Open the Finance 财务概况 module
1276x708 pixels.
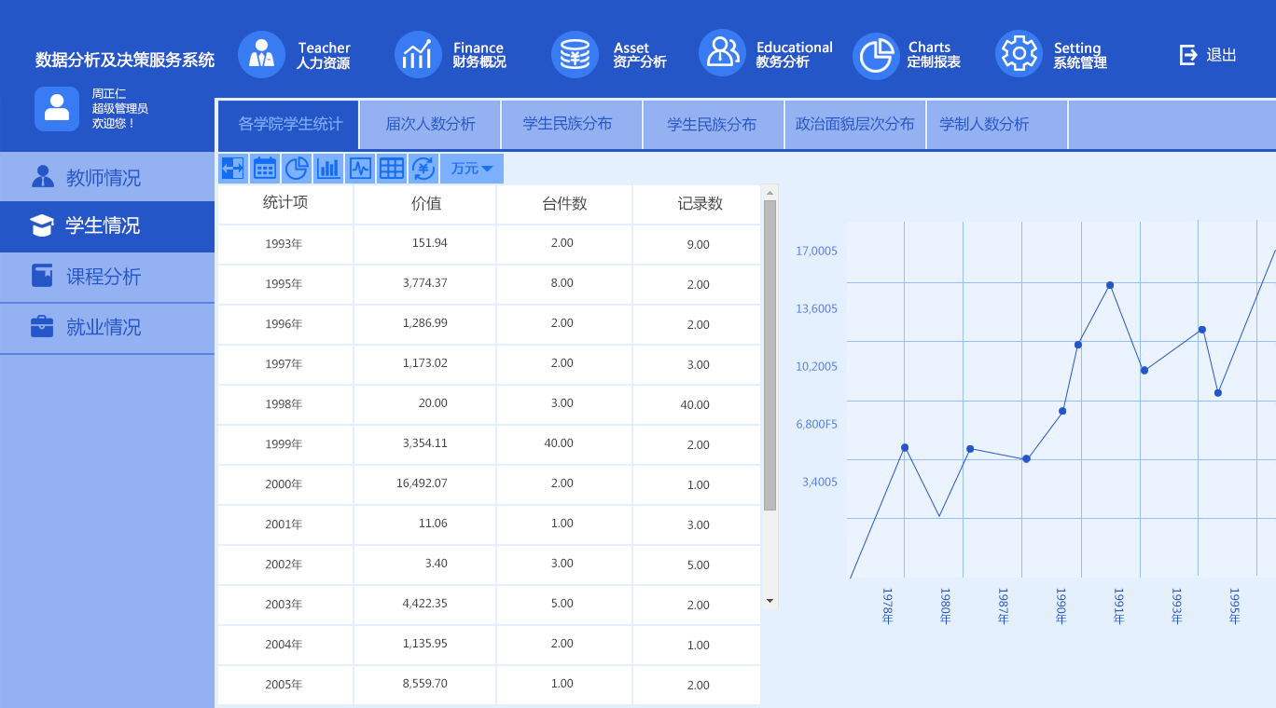click(x=451, y=55)
